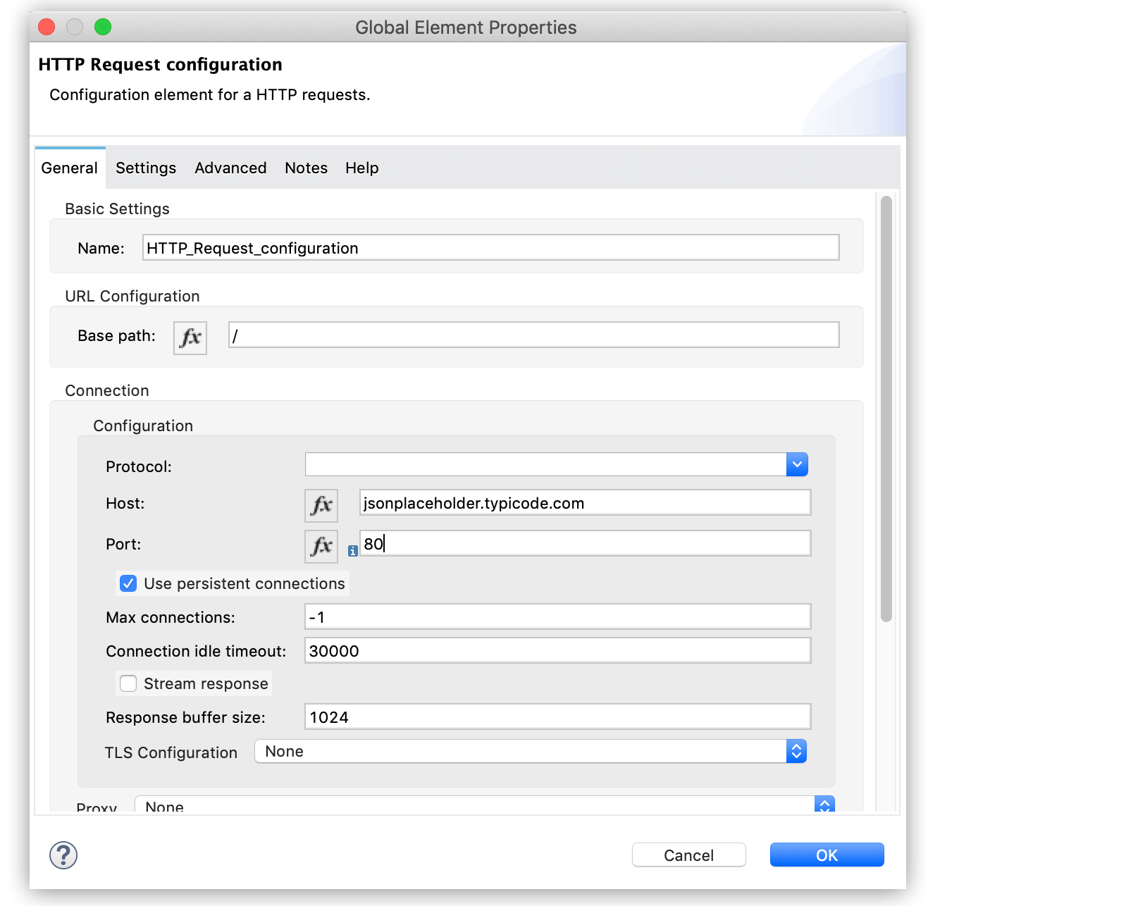This screenshot has height=906, width=1126.
Task: Expand the Proxy dropdown
Action: click(x=824, y=805)
